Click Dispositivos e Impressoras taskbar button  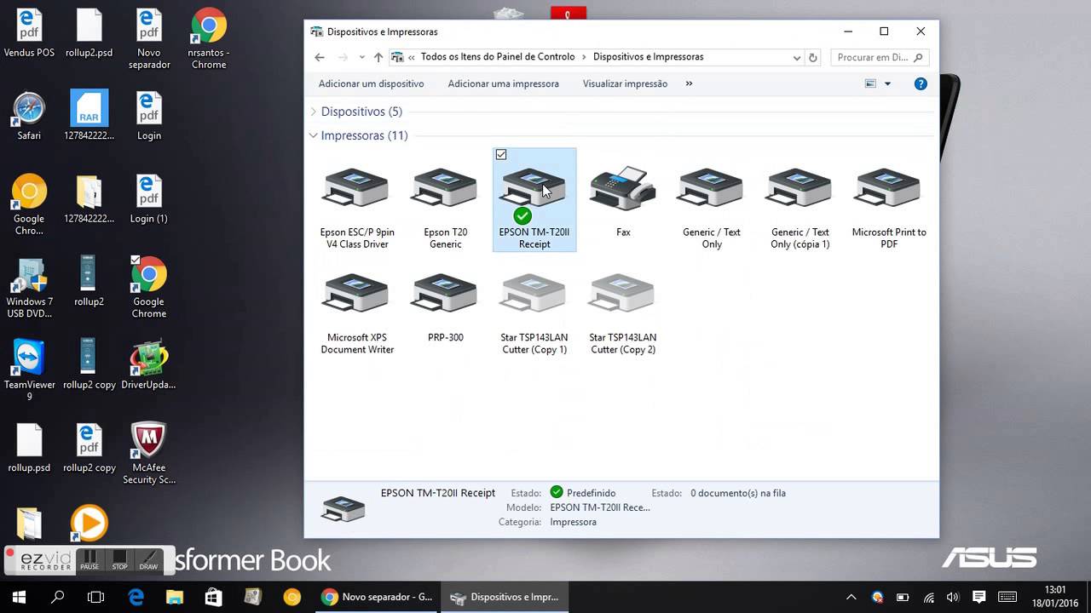click(505, 597)
